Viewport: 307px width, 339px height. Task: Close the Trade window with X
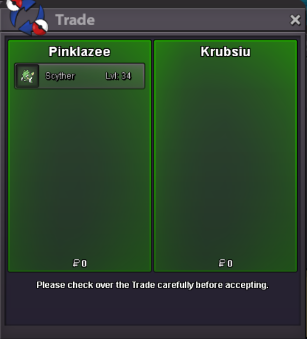(295, 20)
